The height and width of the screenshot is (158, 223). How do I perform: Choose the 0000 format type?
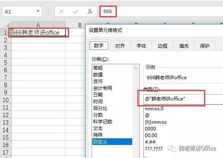[150, 129]
